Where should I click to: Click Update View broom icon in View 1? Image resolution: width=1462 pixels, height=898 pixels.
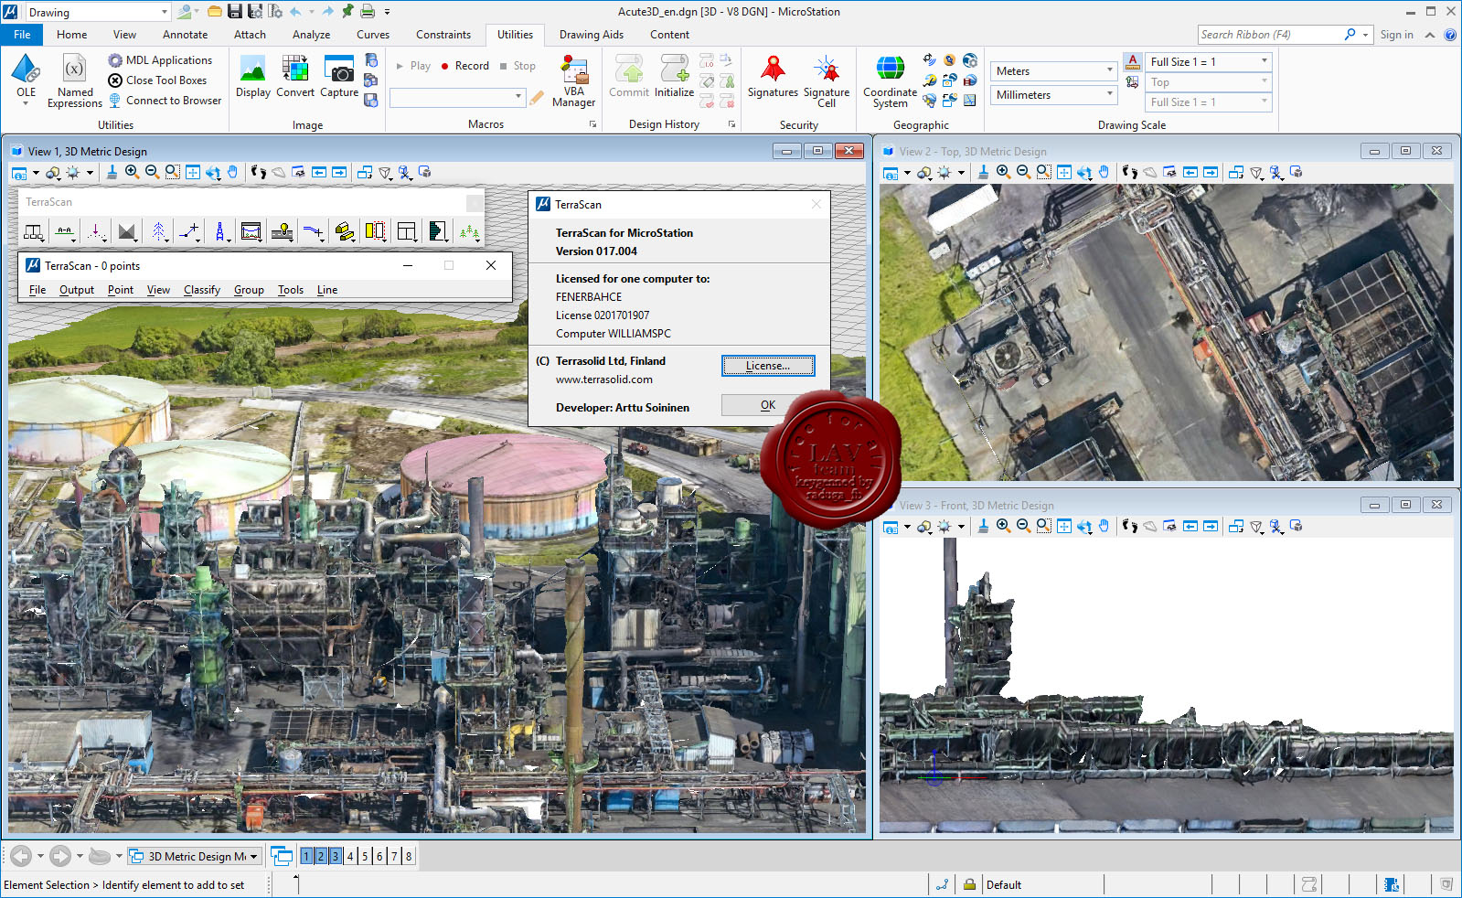click(x=112, y=172)
